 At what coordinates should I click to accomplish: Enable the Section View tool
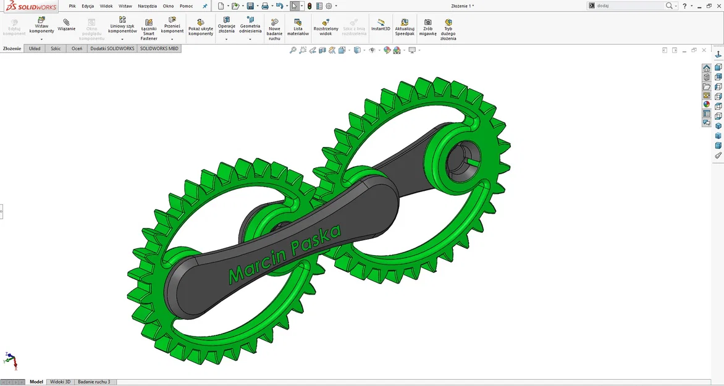tap(322, 50)
